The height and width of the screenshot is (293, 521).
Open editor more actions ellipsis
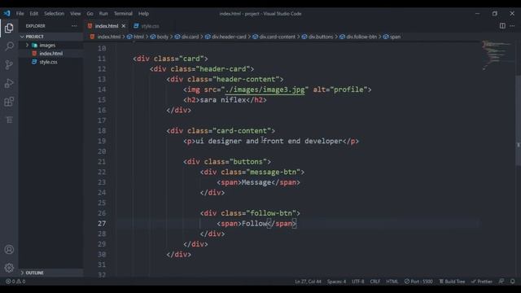point(512,26)
